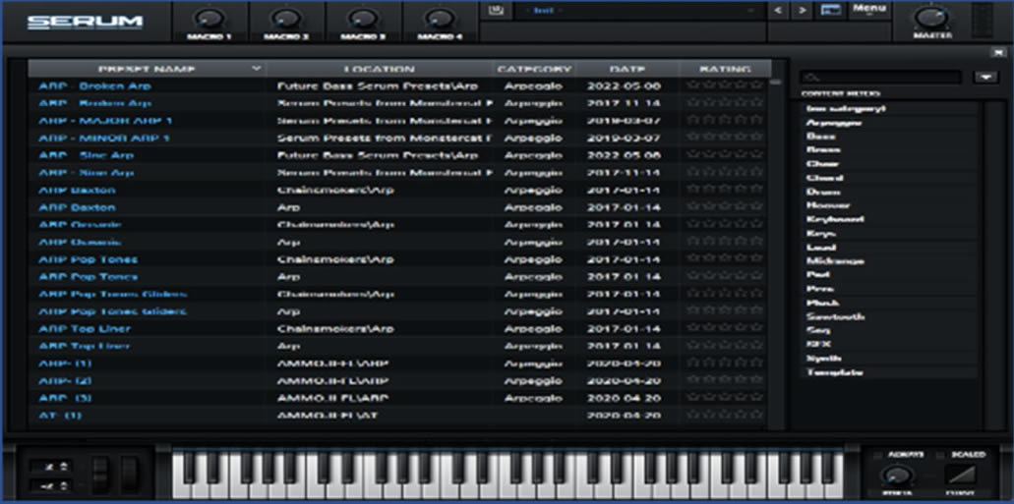Click the Serum logo
The width and height of the screenshot is (1014, 504).
tap(85, 22)
